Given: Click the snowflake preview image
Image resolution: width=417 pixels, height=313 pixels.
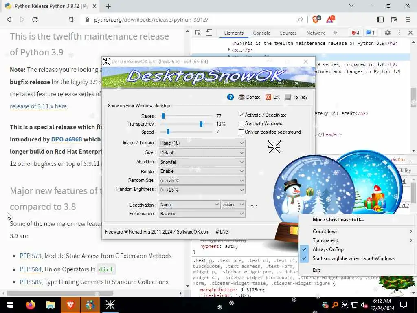Looking at the screenshot, I should [274, 147].
